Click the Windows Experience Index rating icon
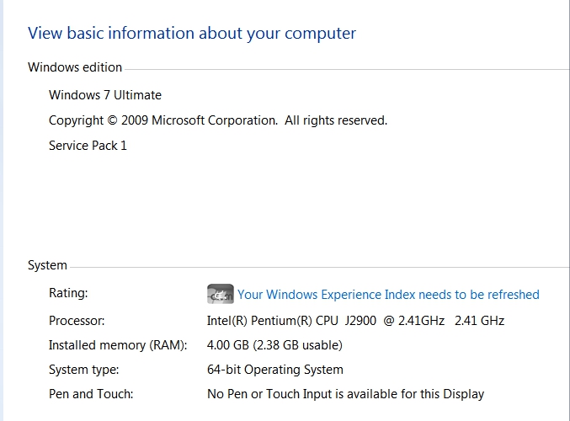The image size is (570, 421). (x=220, y=294)
